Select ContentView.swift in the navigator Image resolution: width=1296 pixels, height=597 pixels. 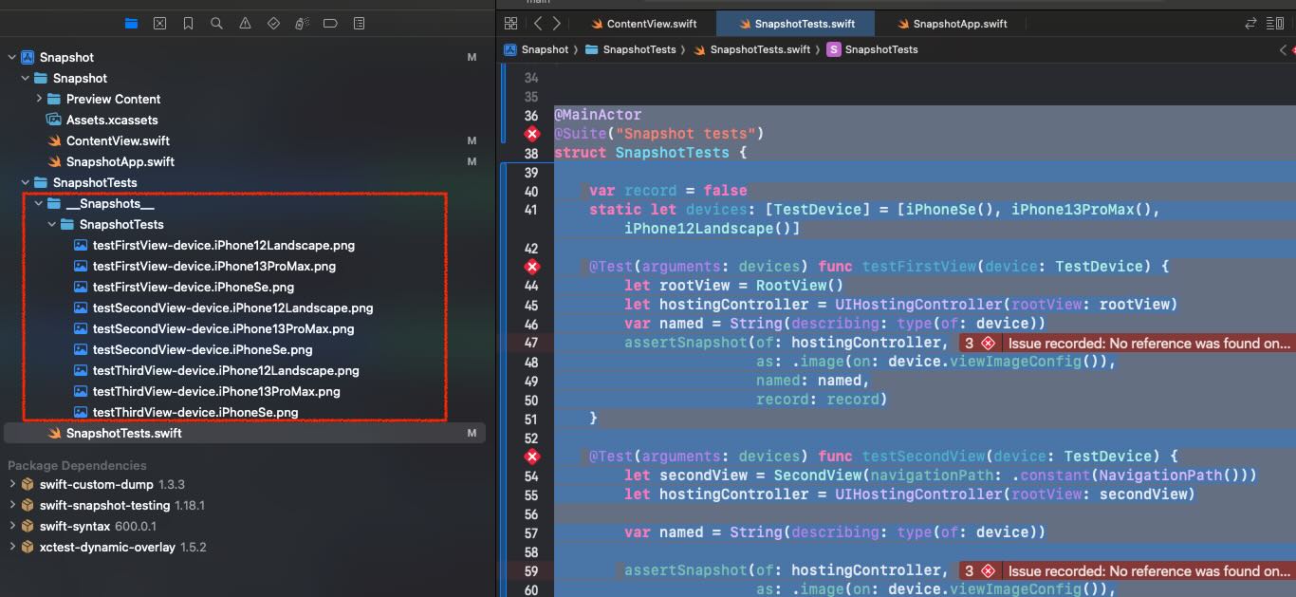(108, 140)
